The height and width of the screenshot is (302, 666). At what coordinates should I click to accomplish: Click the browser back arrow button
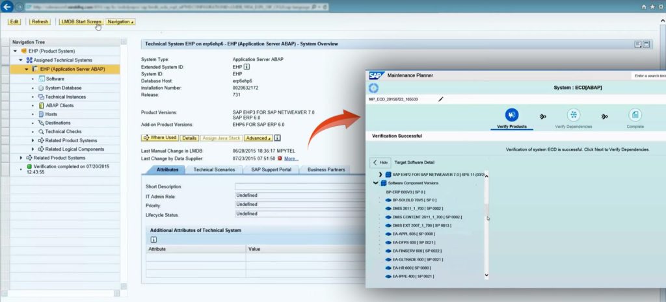pos(7,7)
